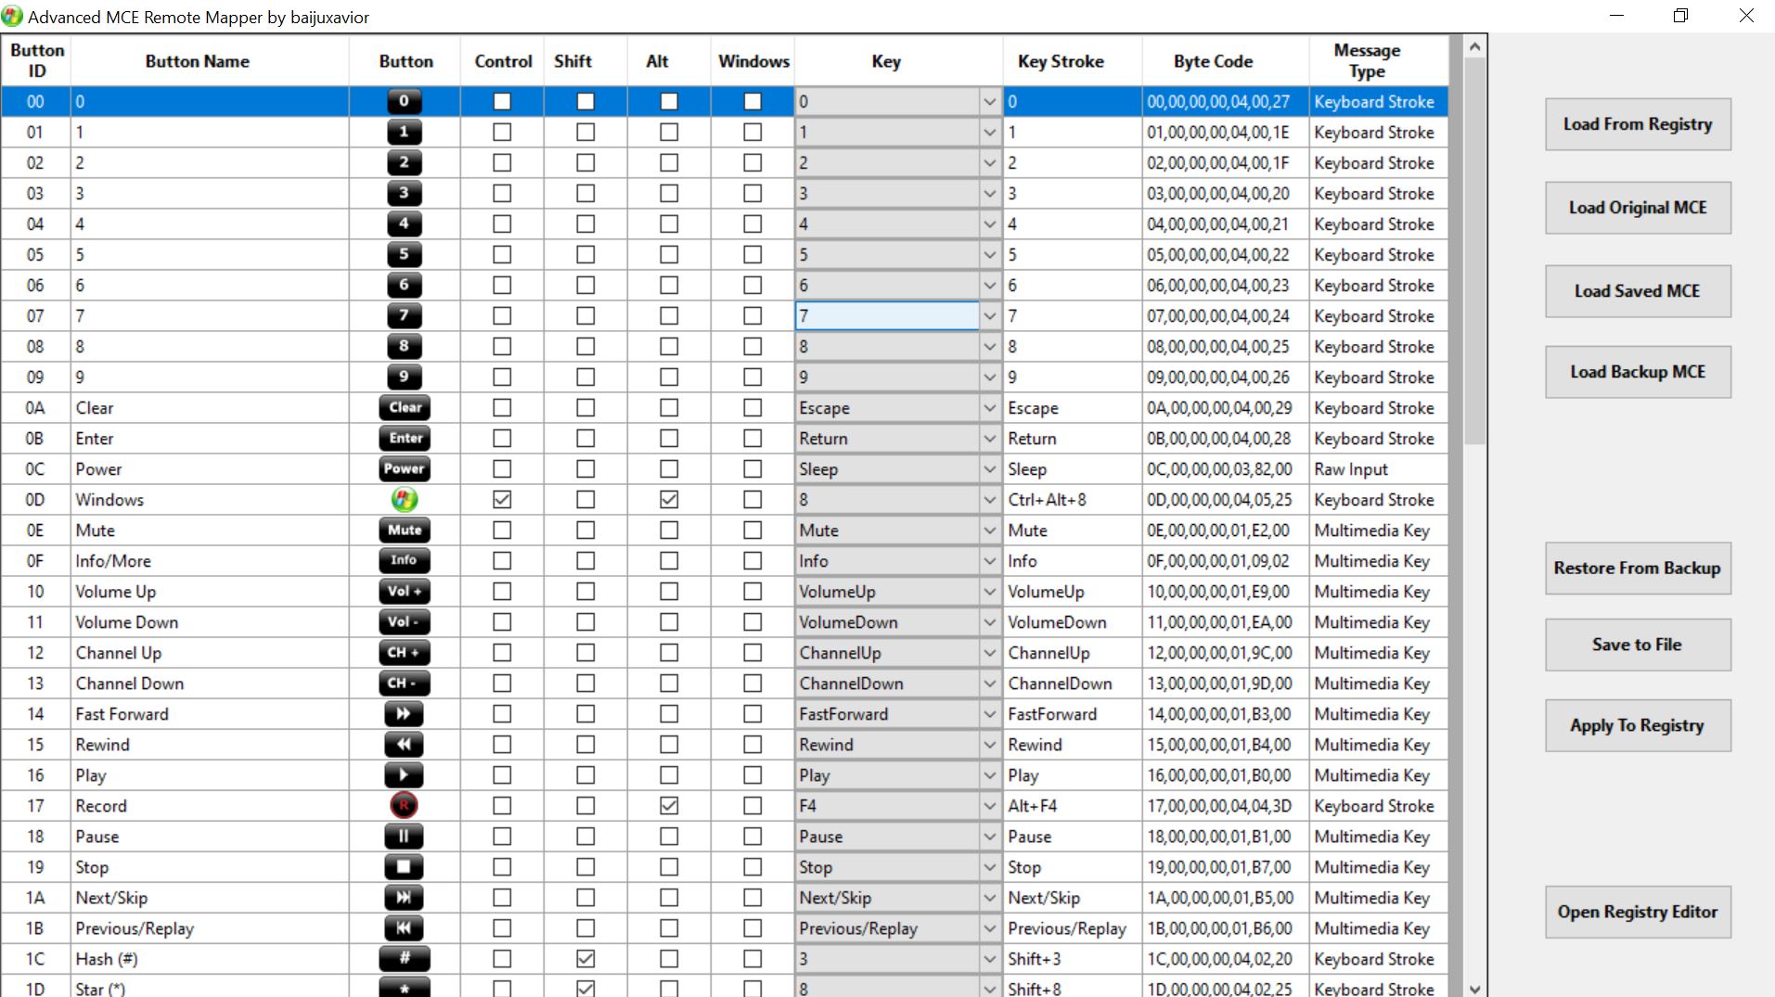This screenshot has height=997, width=1775.
Task: Click the Hash (#) button icon
Action: 404,958
